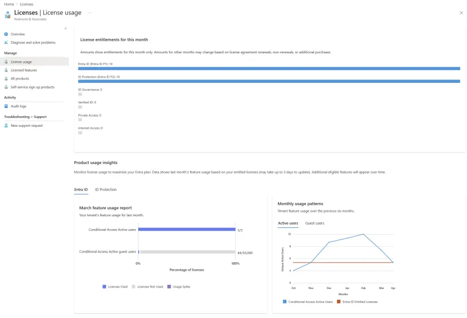Click the Licenses page header icon
Image resolution: width=467 pixels, height=318 pixels.
click(x=8, y=14)
